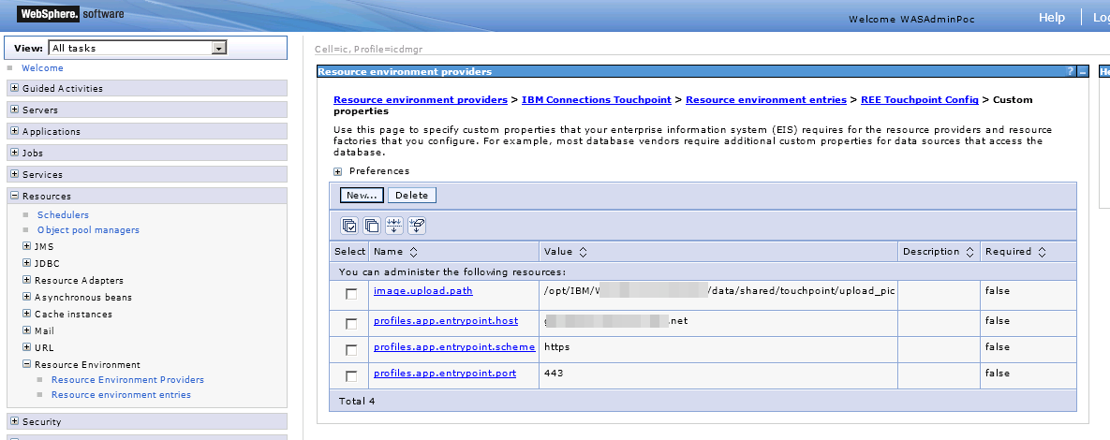Click the Select All Items toolbar icon
The width and height of the screenshot is (1110, 440).
click(x=349, y=226)
